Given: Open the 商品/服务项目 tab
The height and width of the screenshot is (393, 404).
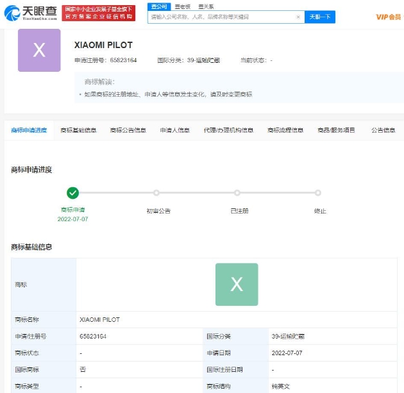Looking at the screenshot, I should [x=336, y=130].
